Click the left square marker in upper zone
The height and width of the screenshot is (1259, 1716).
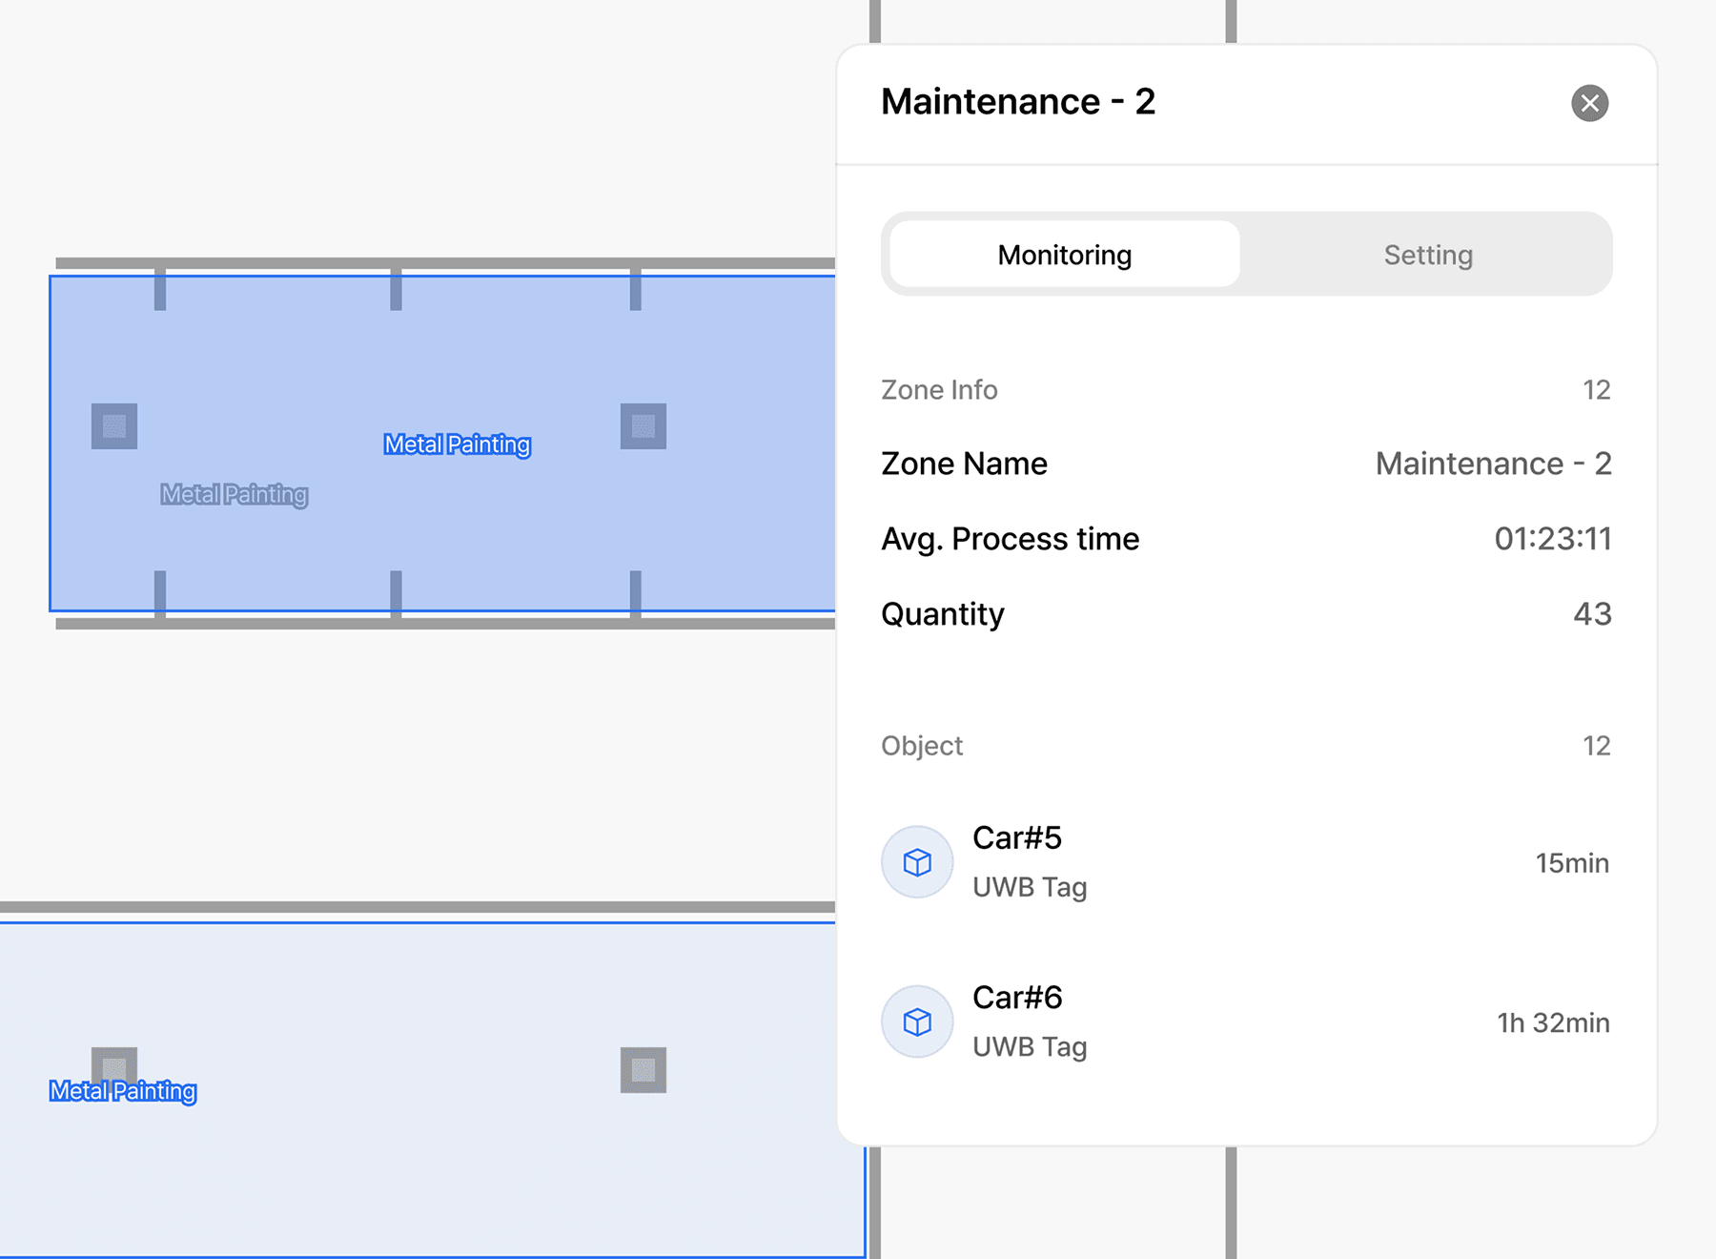coord(114,426)
